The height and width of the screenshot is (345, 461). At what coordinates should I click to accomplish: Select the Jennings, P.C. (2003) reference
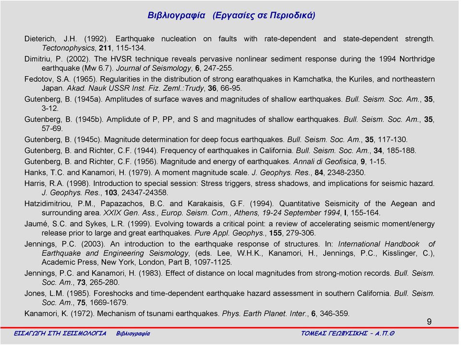click(x=230, y=253)
